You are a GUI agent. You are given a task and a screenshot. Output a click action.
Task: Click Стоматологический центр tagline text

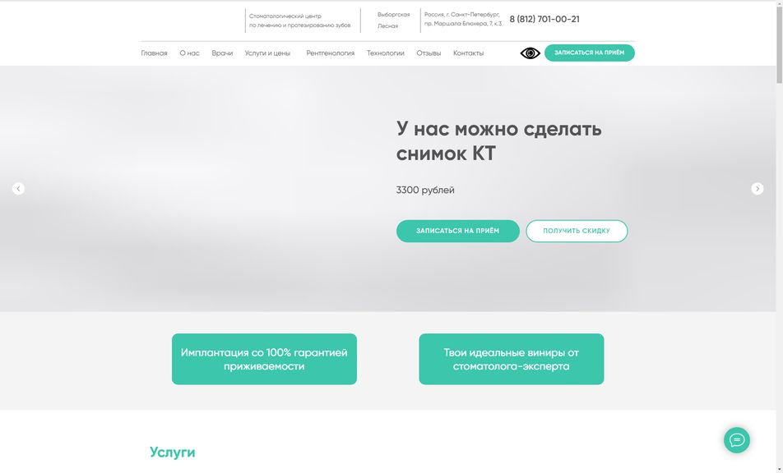[299, 21]
